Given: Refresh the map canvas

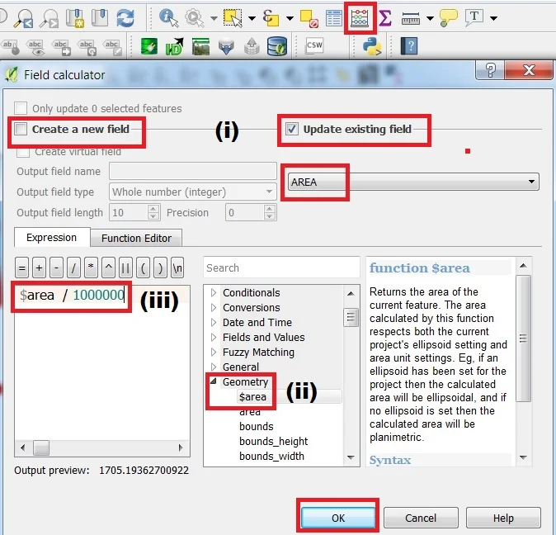Looking at the screenshot, I should tap(125, 17).
